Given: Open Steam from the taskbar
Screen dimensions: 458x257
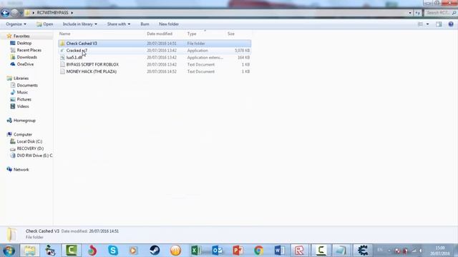Looking at the screenshot, I should point(155,251).
